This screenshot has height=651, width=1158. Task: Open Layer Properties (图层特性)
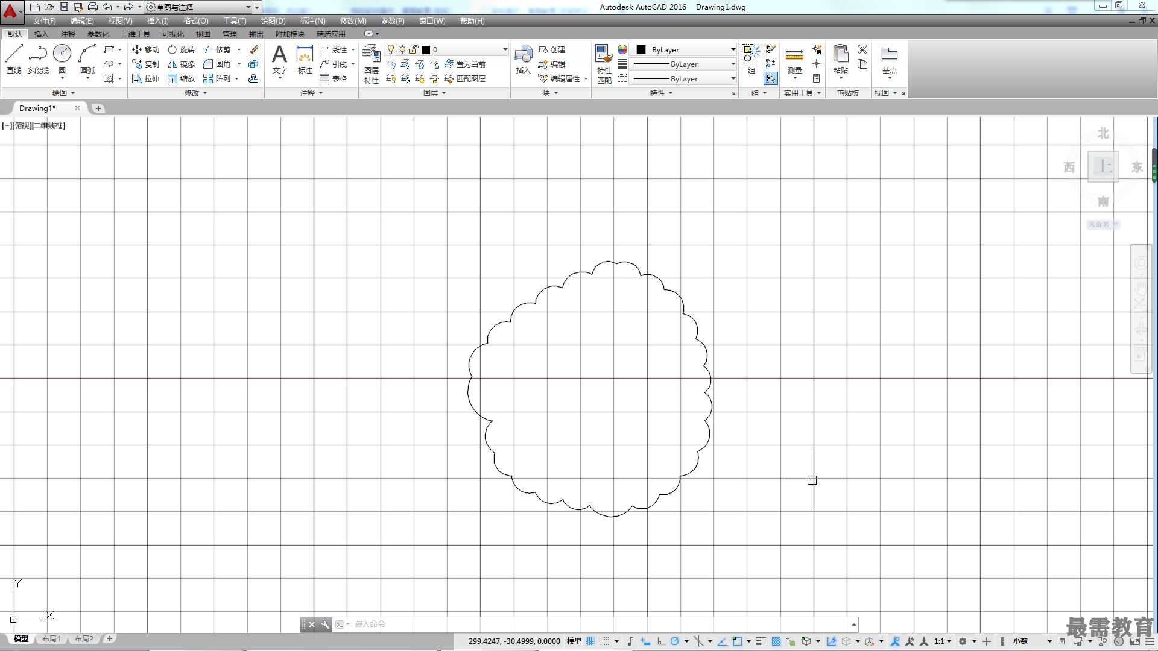[x=372, y=63]
